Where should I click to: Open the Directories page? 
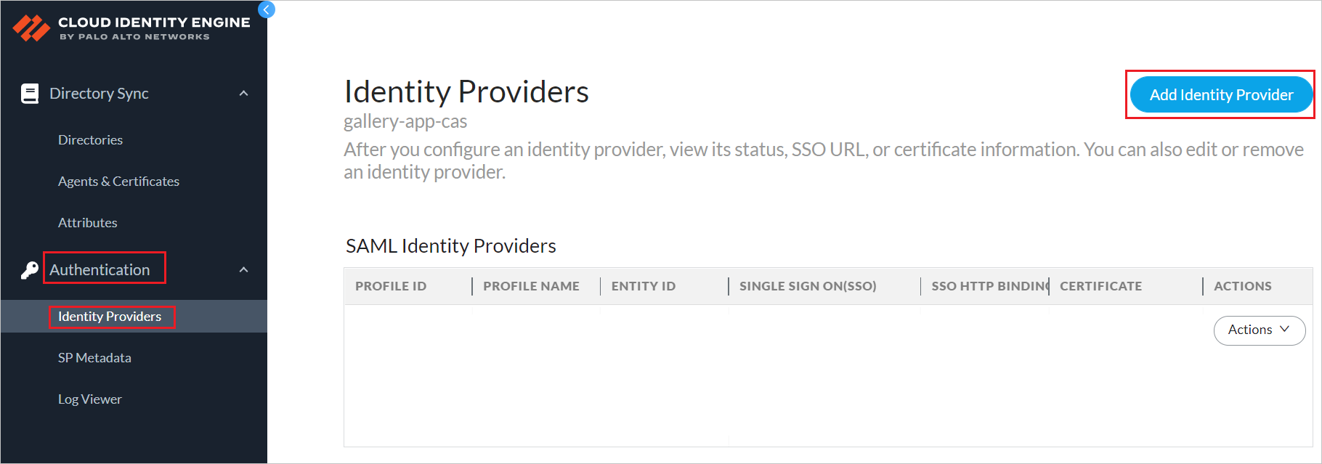click(90, 140)
